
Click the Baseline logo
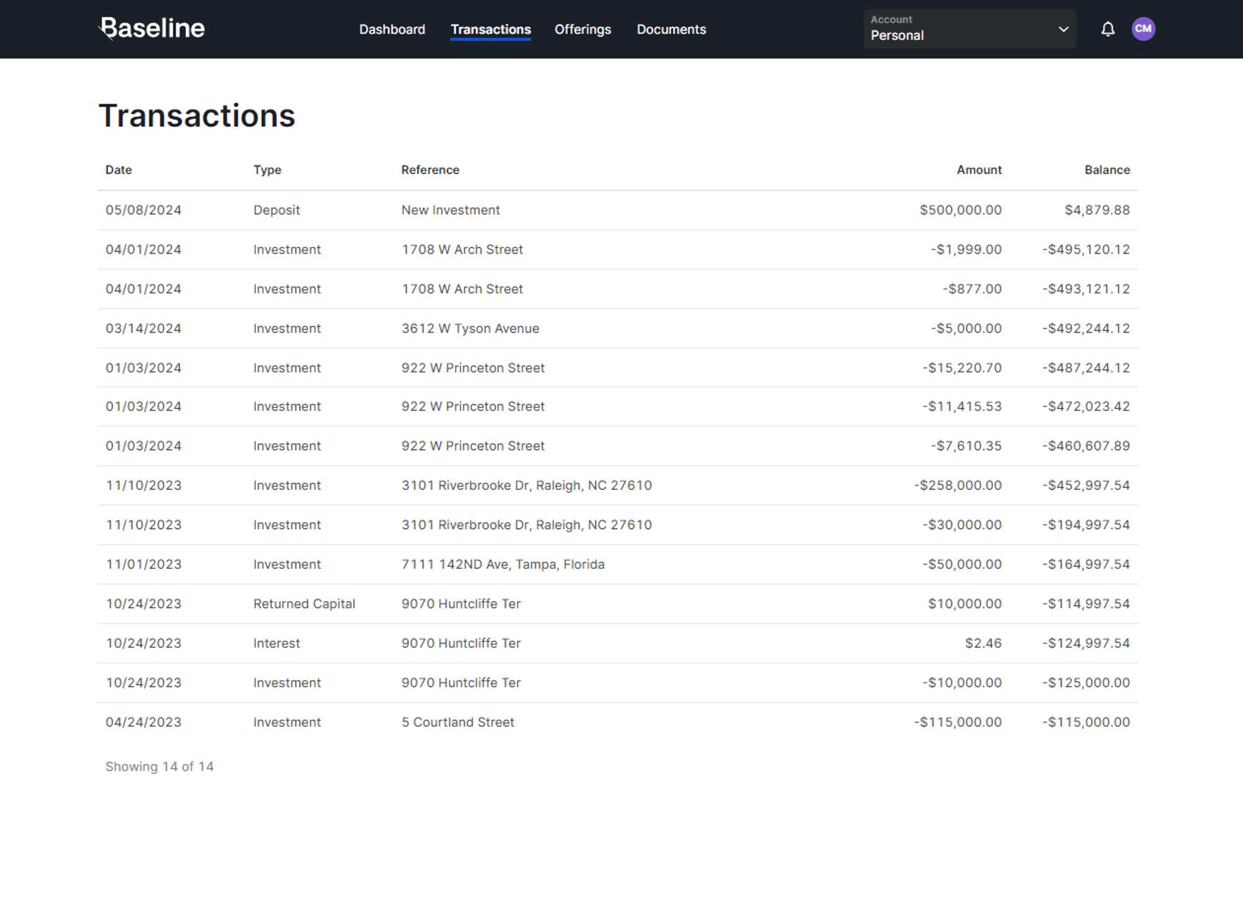click(x=153, y=29)
